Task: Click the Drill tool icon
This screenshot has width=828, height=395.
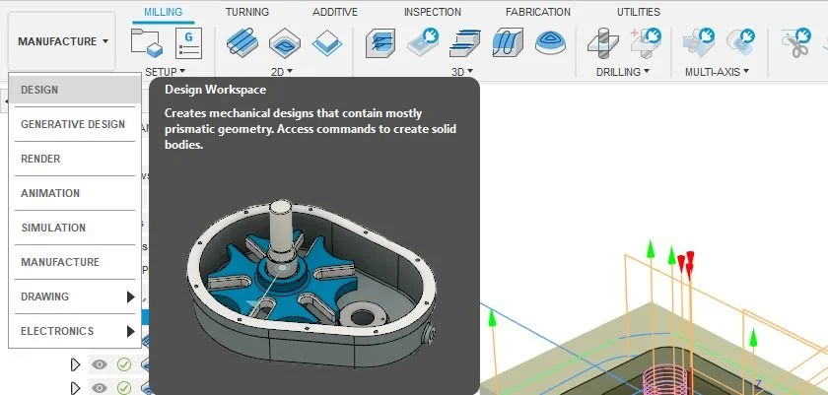Action: pyautogui.click(x=603, y=42)
